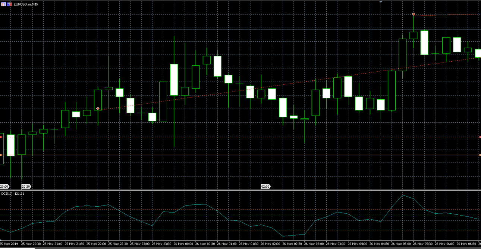This screenshot has height=249, width=481.
Task: Click 25 Nov 22:00 on the time axis
Action: pos(96,244)
